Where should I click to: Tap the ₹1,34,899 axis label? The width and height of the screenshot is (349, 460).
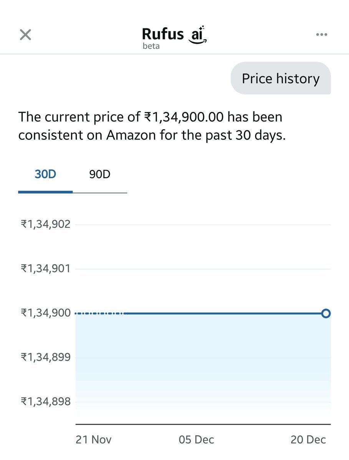[46, 357]
